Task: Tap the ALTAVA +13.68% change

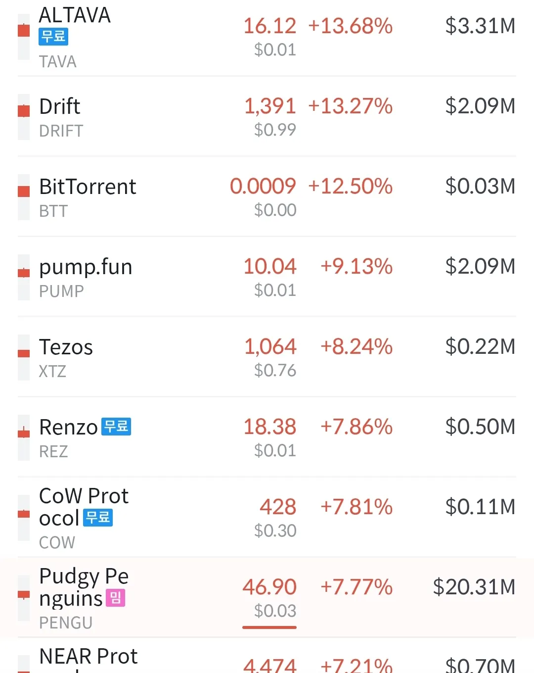Action: tap(350, 26)
